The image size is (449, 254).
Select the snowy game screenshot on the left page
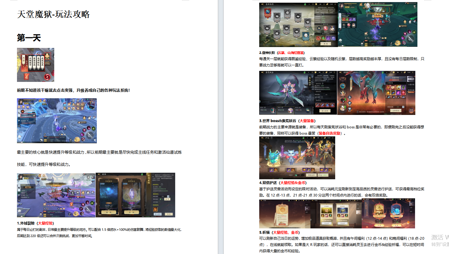pyautogui.click(x=57, y=121)
